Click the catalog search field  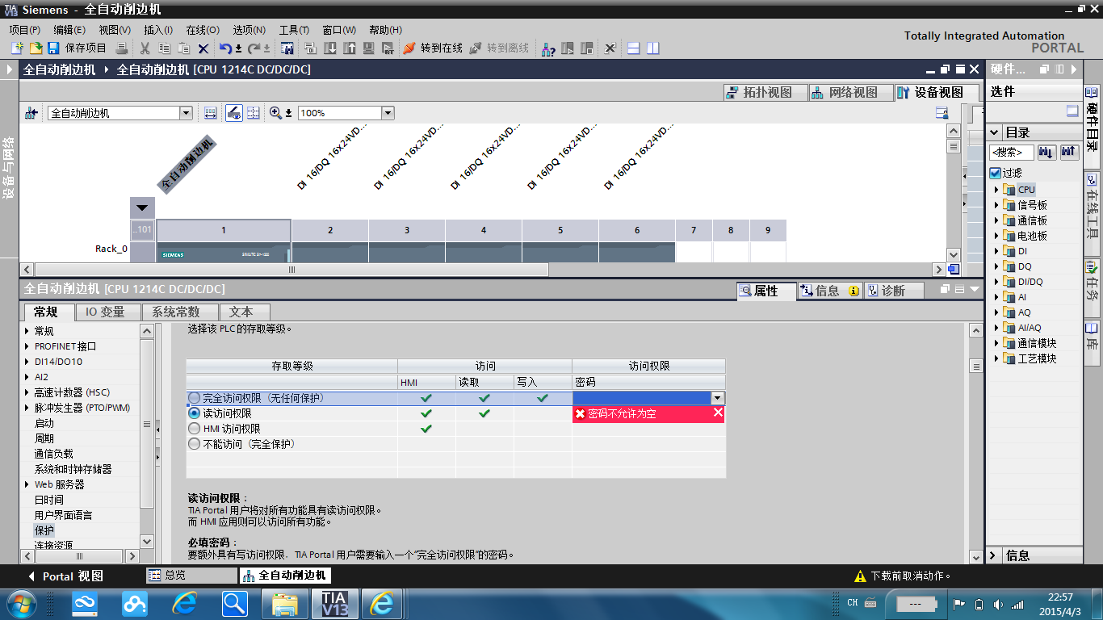[x=1012, y=152]
